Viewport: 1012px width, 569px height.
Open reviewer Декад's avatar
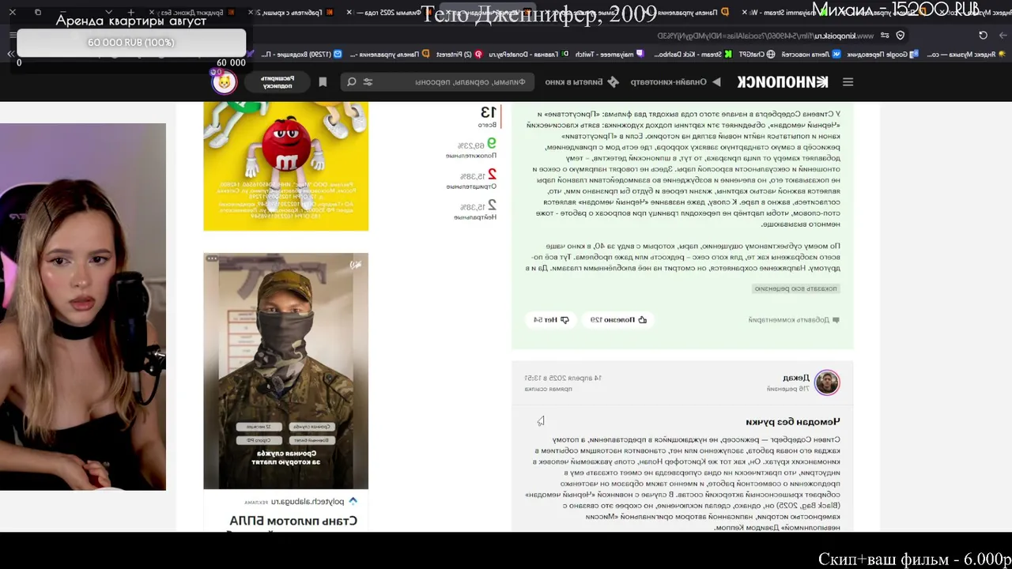[827, 382]
